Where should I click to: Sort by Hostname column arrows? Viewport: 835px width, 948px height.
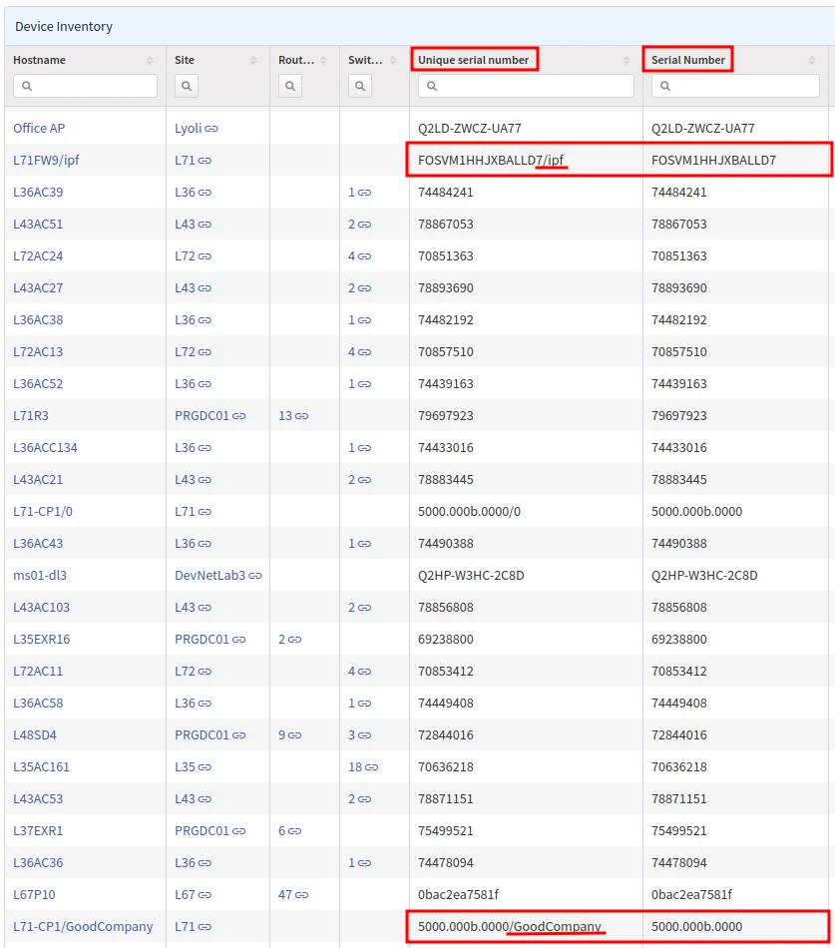(x=151, y=61)
